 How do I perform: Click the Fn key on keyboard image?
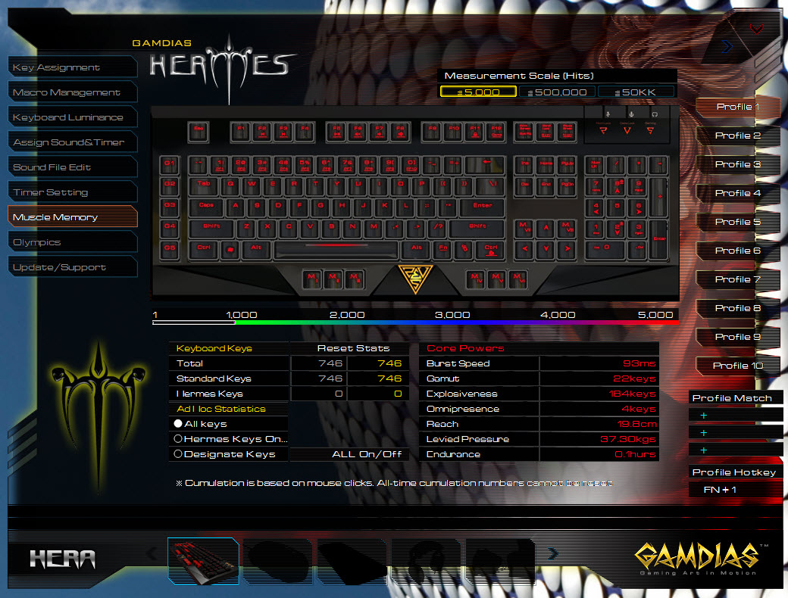pyautogui.click(x=442, y=250)
